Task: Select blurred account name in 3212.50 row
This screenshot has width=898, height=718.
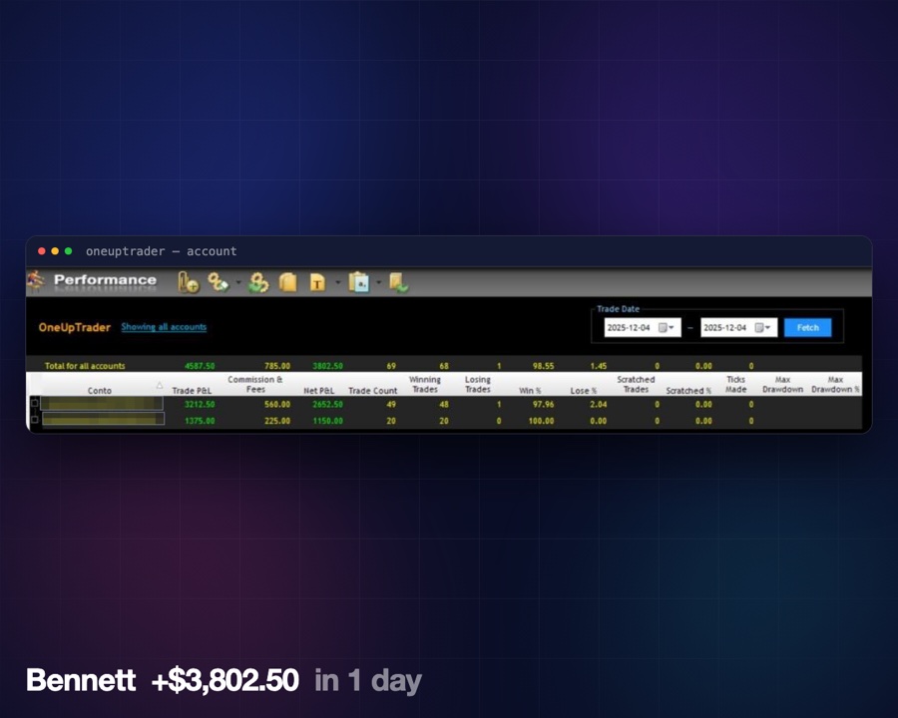Action: click(x=102, y=404)
